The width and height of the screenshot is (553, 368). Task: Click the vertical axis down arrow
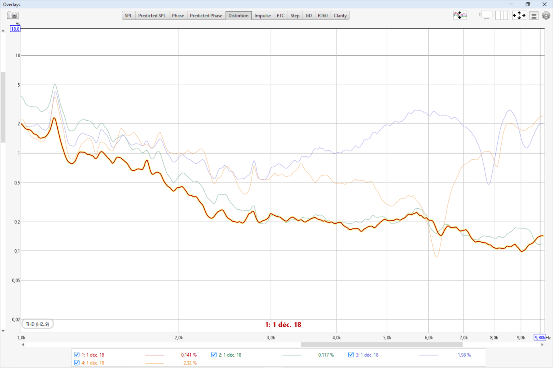pos(3,331)
